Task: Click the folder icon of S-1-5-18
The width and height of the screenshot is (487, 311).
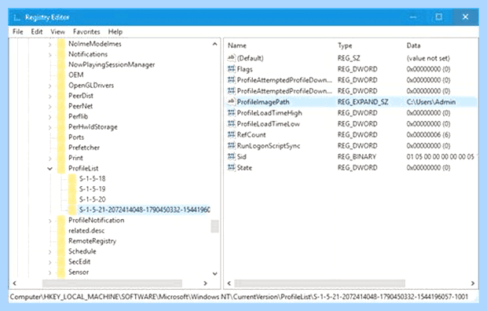Action: 72,178
